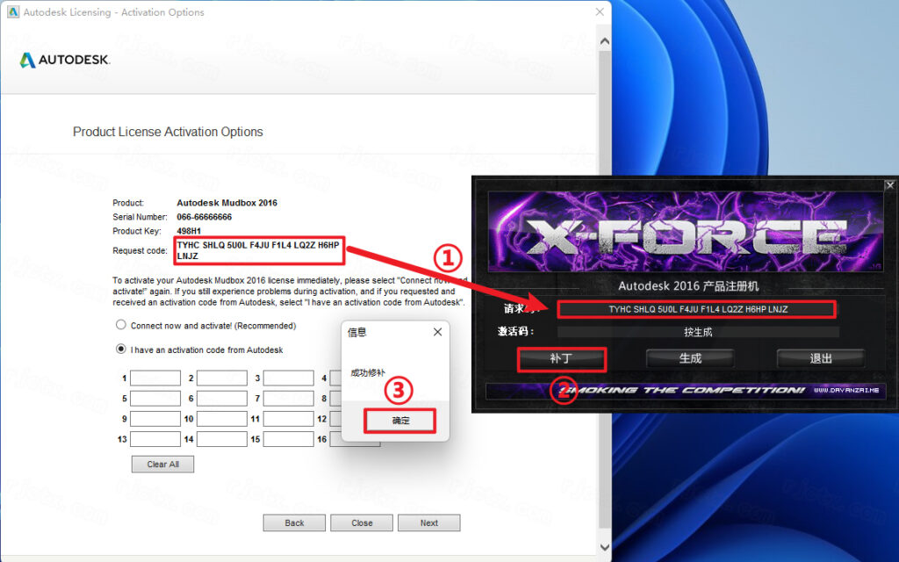Click the scroll down arrow
This screenshot has height=562, width=899.
(x=604, y=547)
